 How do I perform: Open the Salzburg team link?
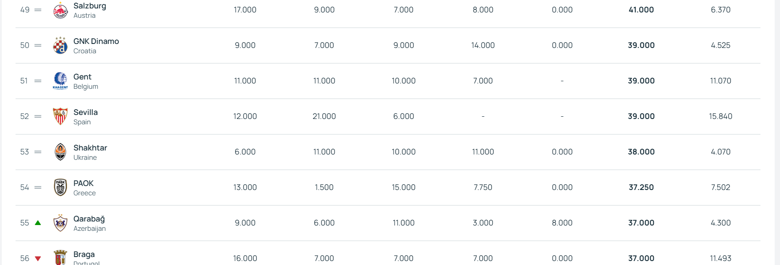click(x=90, y=6)
